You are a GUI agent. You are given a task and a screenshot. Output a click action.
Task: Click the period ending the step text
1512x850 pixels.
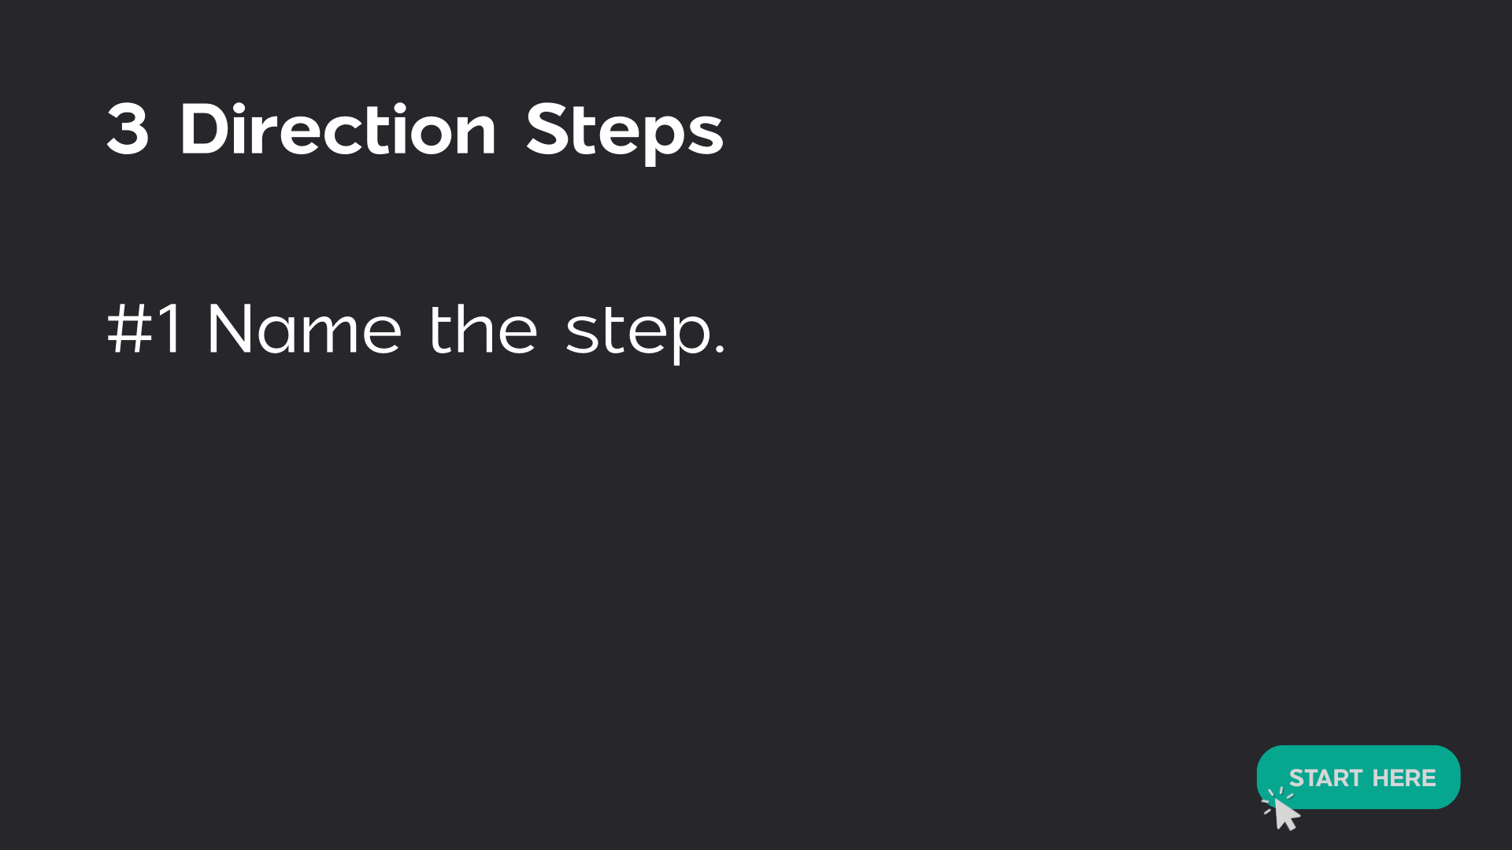point(718,350)
